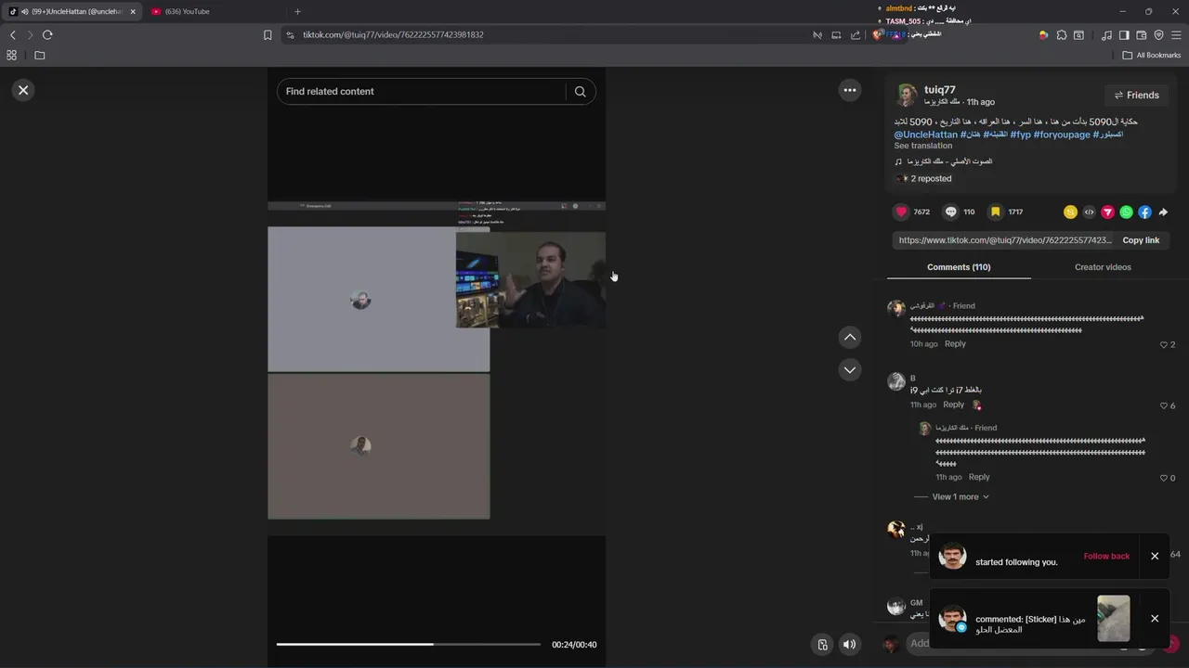Open sticker thumbnail in comment notification
Viewport: 1189px width, 668px height.
coord(1114,619)
